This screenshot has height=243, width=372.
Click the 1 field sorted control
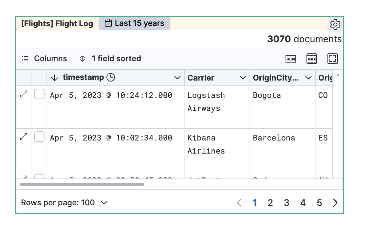pyautogui.click(x=111, y=59)
